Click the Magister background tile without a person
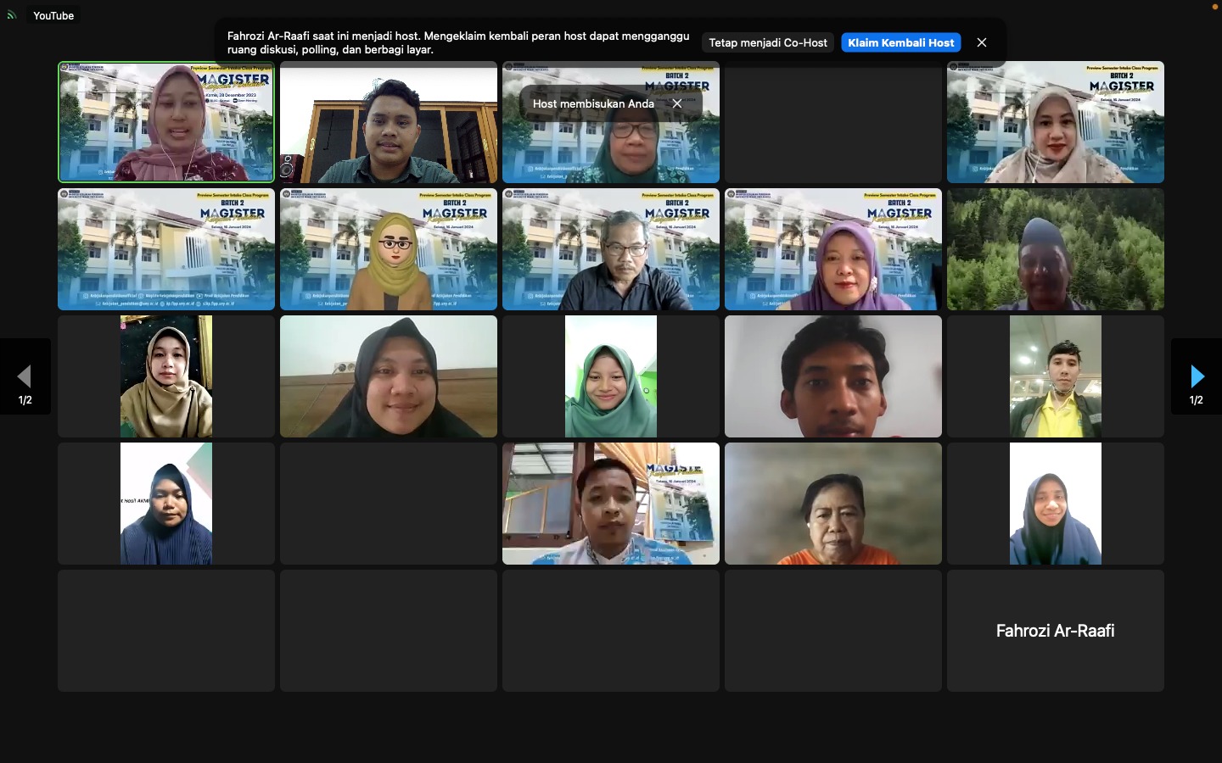This screenshot has height=763, width=1222. pyautogui.click(x=166, y=249)
